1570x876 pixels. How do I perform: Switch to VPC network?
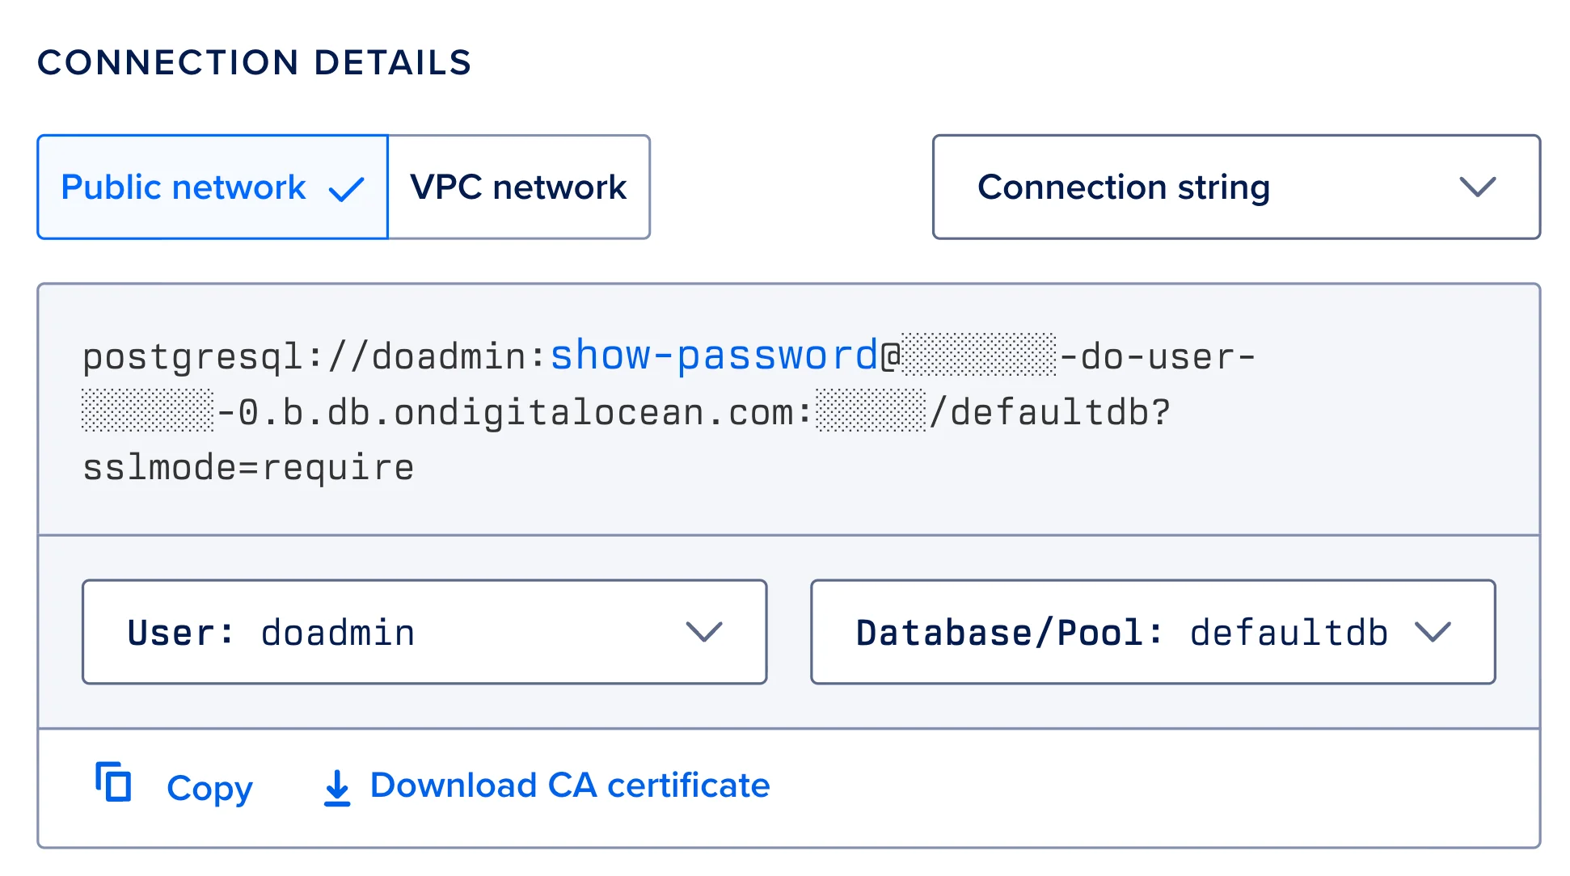click(518, 187)
